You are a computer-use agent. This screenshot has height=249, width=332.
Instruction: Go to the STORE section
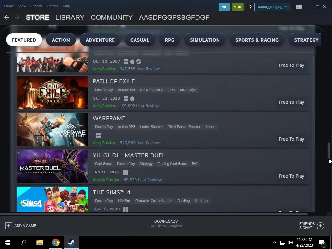[38, 18]
